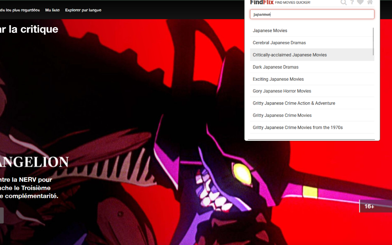Click the FindFlix logo
The image size is (392, 245).
coord(262,2)
